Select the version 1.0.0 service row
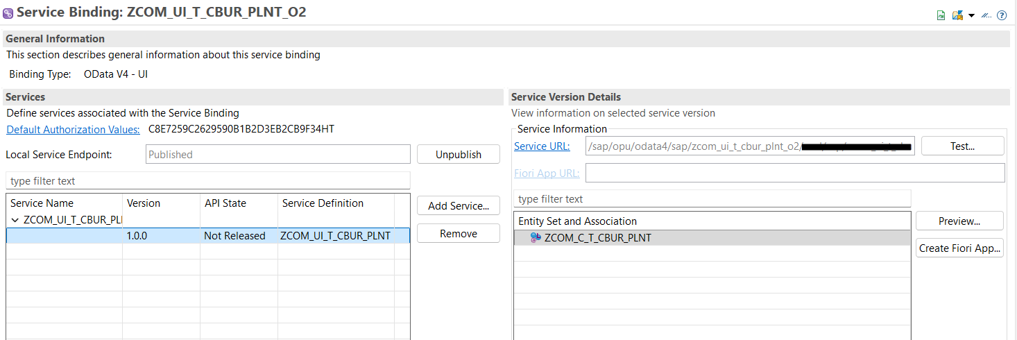 pos(208,236)
